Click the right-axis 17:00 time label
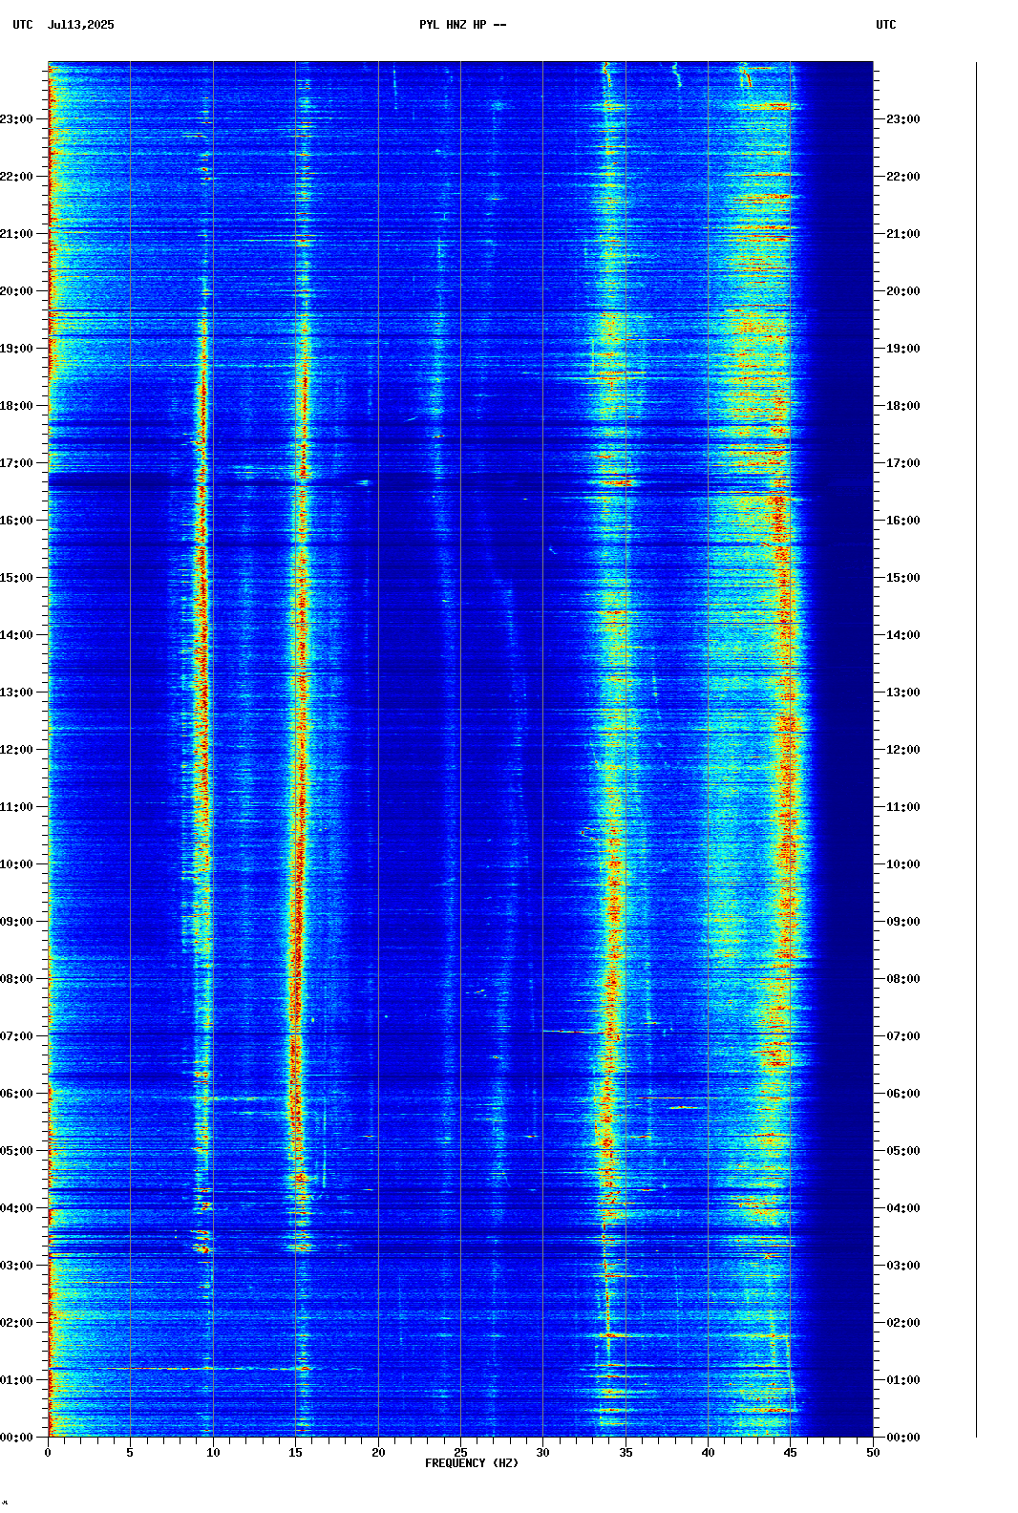Screen dimensions: 1018x1513 coord(903,463)
